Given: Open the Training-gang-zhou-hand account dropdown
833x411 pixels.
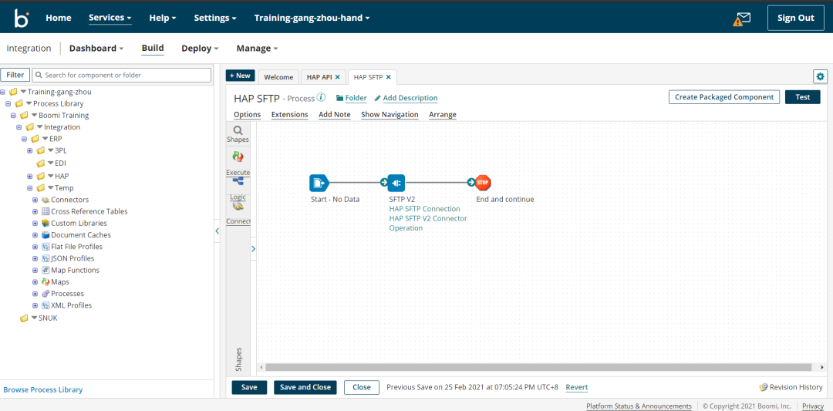Looking at the screenshot, I should click(x=312, y=18).
